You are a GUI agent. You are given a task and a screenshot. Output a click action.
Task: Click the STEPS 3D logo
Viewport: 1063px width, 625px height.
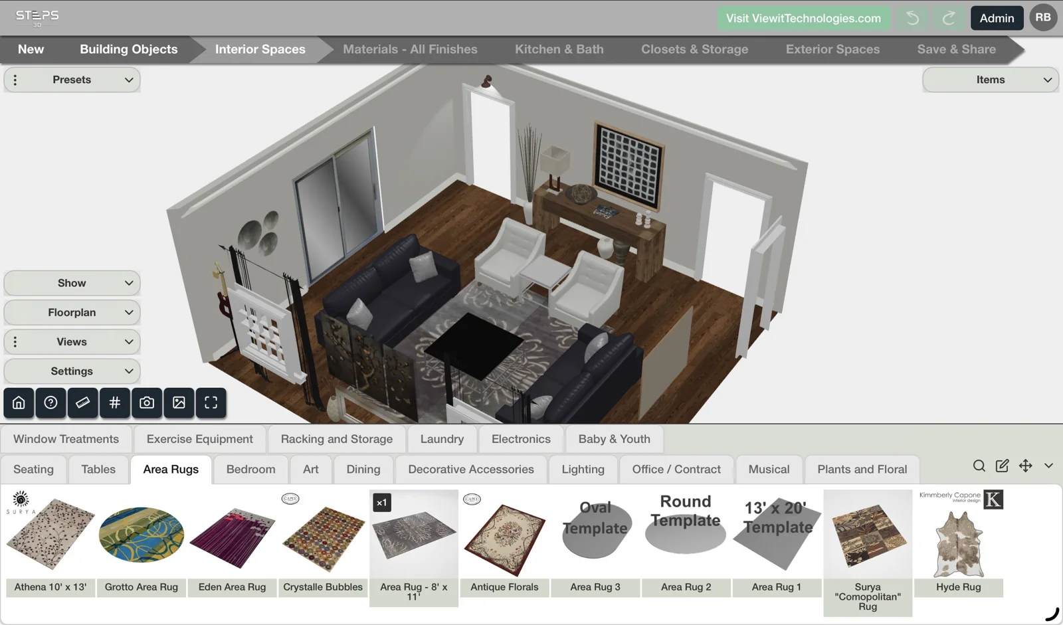tap(37, 18)
